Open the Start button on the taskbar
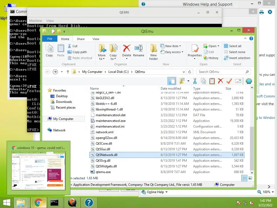Viewport: 277px width, 208px height. (x=6, y=203)
